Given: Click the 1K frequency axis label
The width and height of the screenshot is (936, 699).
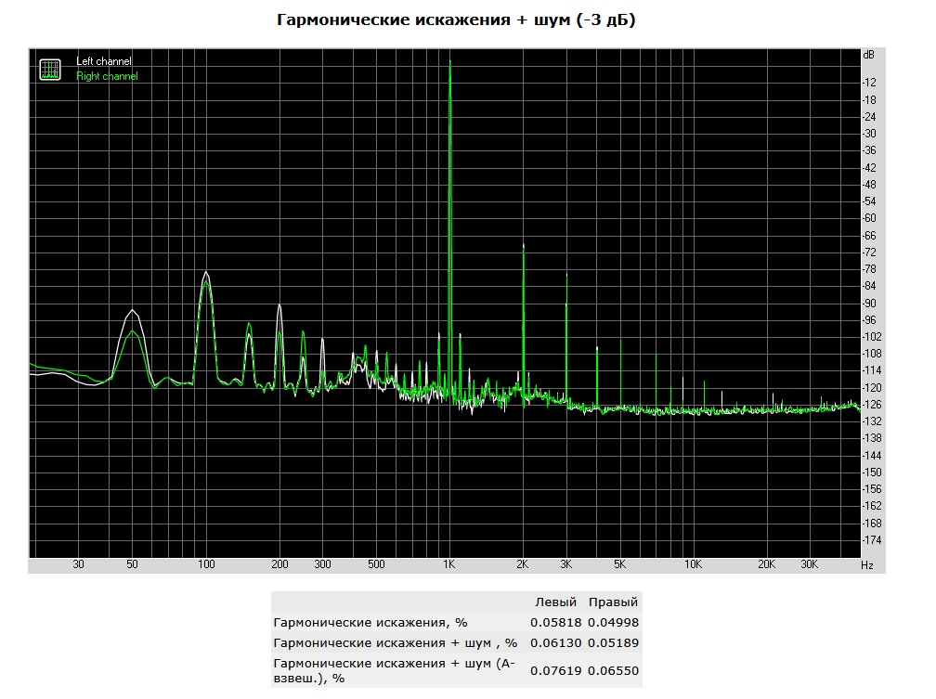Looking at the screenshot, I should point(448,564).
